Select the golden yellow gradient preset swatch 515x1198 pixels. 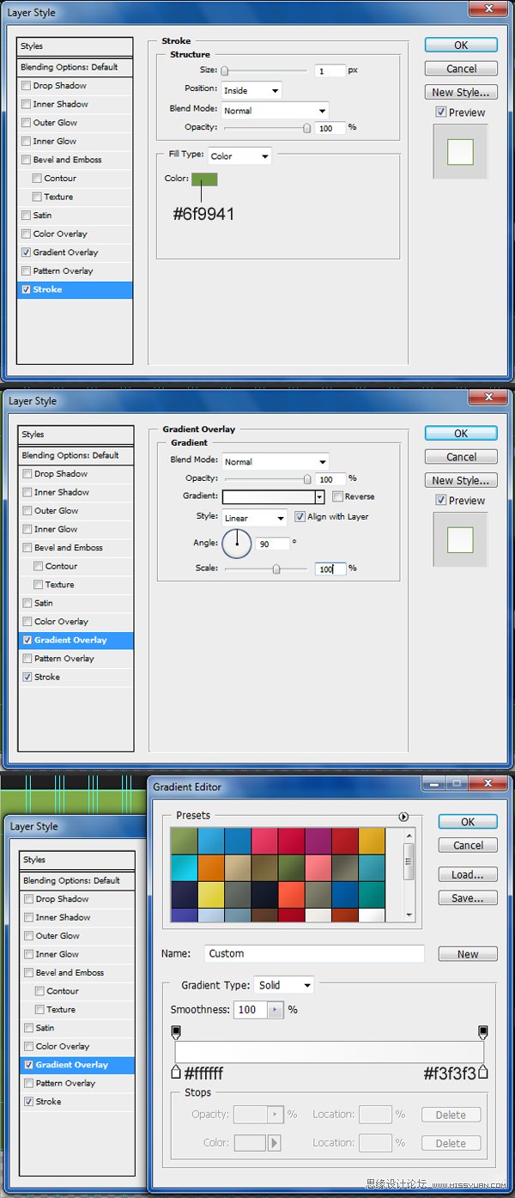372,841
